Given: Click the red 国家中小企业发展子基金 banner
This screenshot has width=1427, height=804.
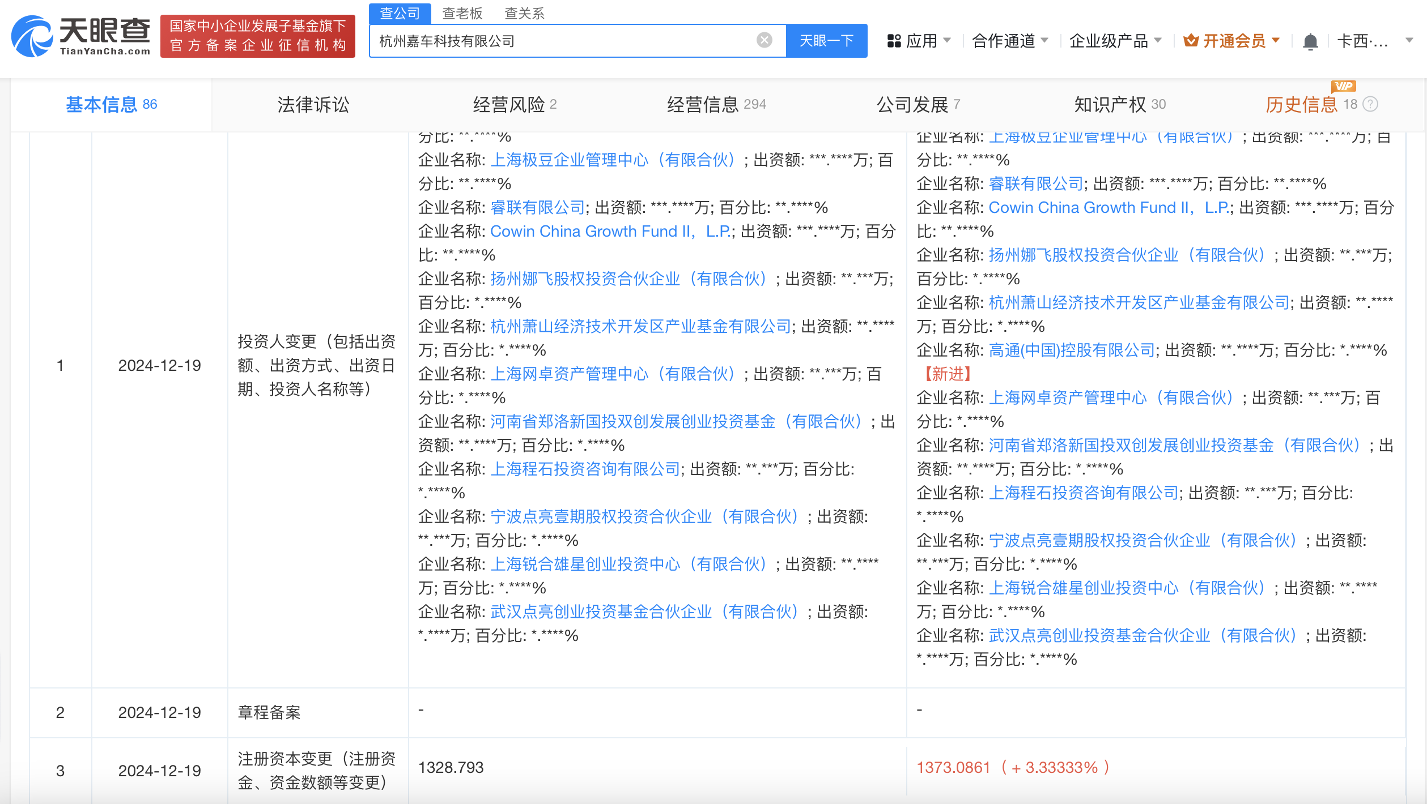Looking at the screenshot, I should (x=258, y=36).
